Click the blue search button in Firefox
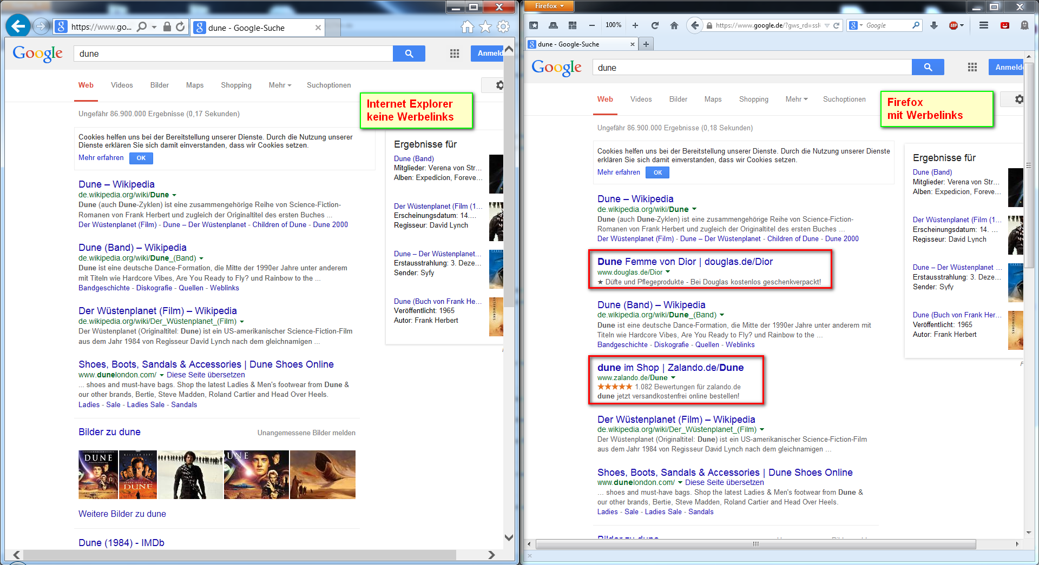The width and height of the screenshot is (1039, 565). [928, 67]
